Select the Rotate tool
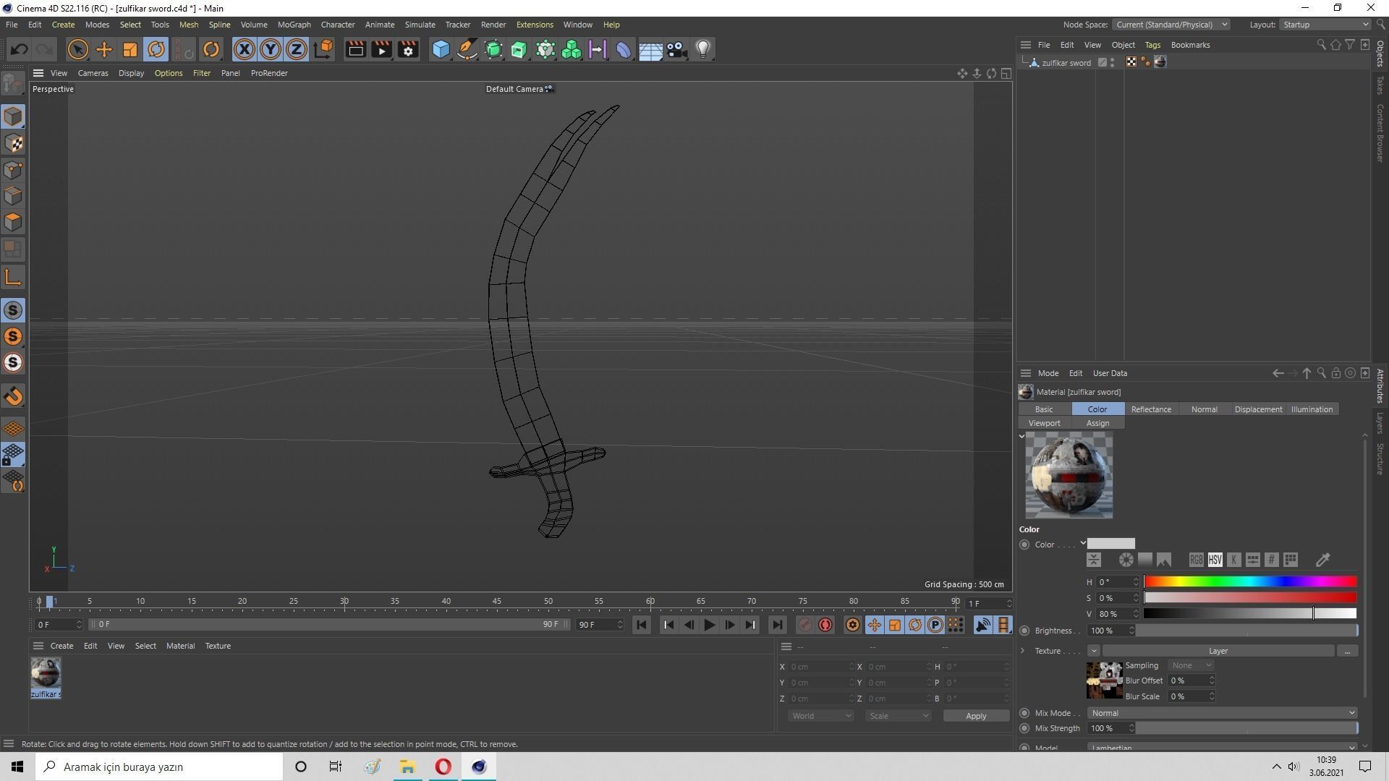 (x=156, y=49)
